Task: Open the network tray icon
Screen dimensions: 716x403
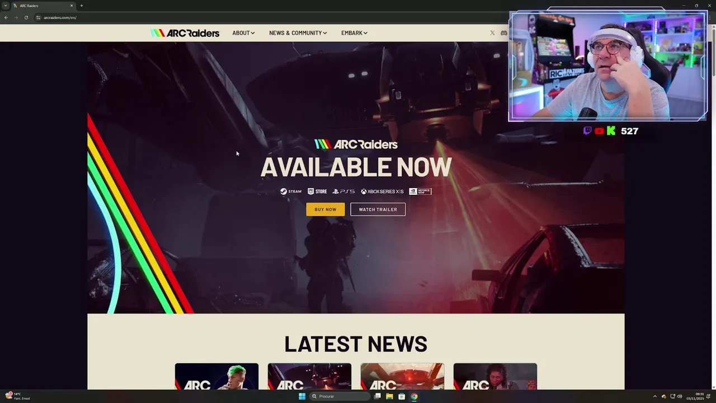Action: point(672,396)
